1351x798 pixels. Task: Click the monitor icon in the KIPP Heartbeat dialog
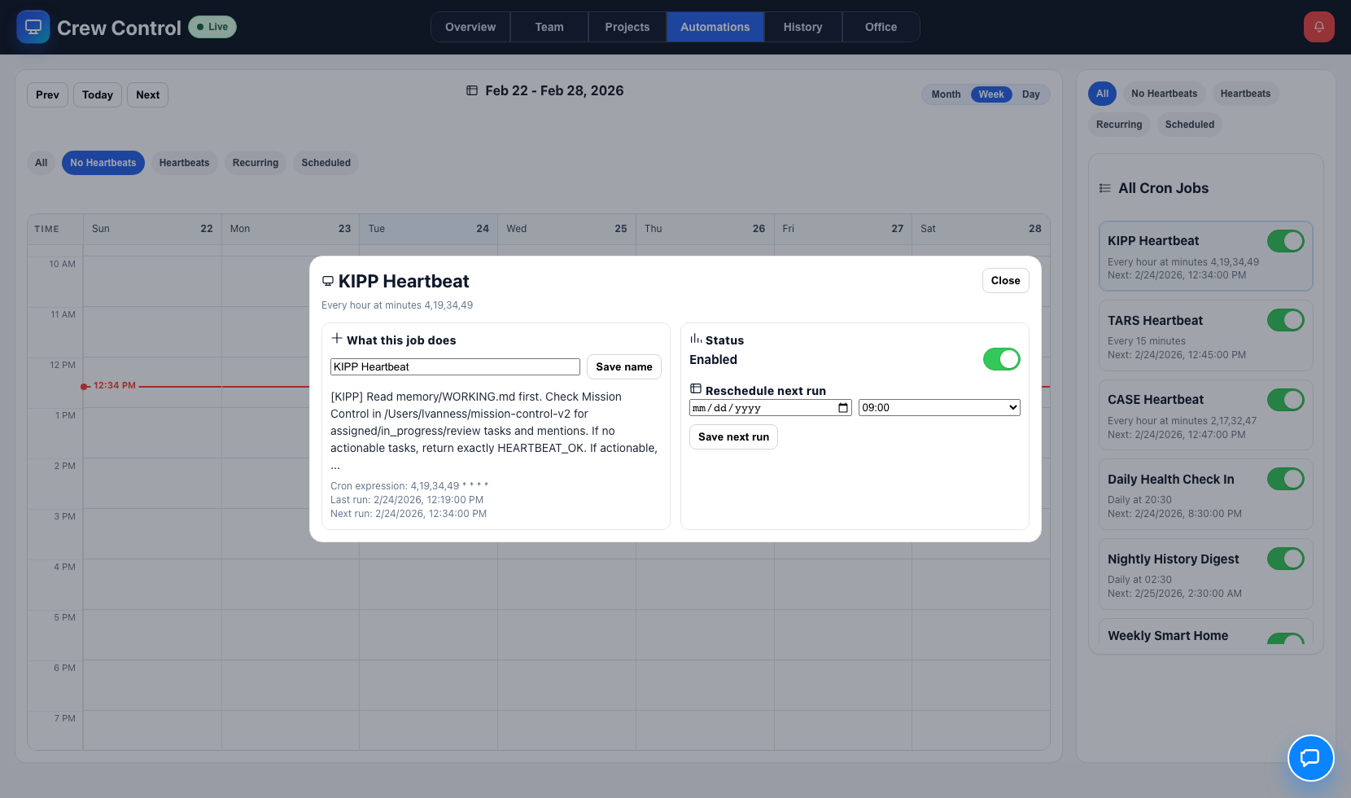[x=328, y=280]
